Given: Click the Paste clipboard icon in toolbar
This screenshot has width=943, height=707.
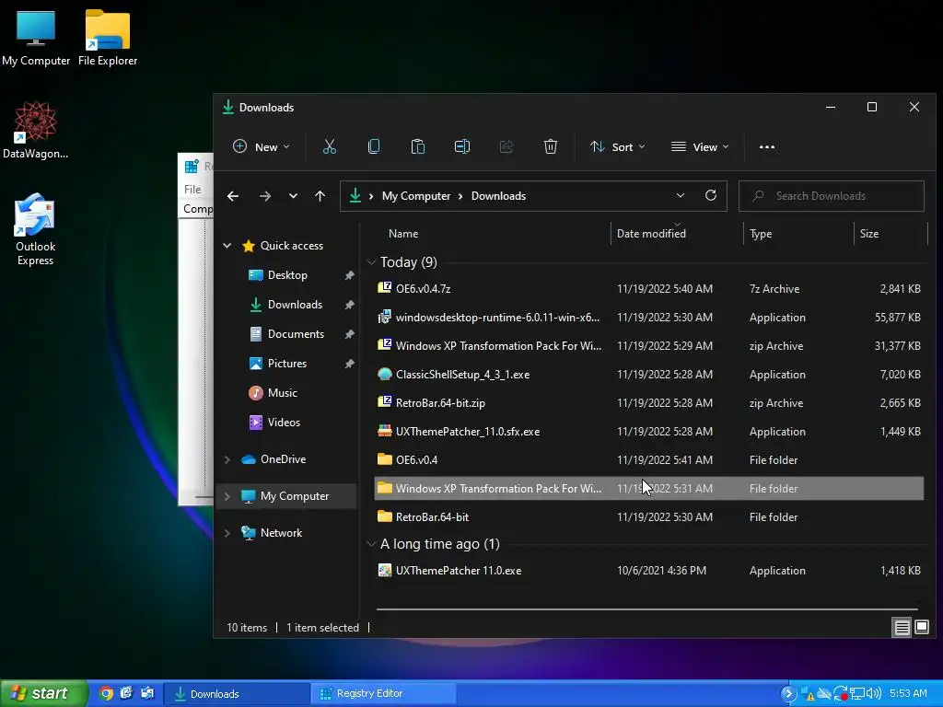Looking at the screenshot, I should click(x=417, y=146).
